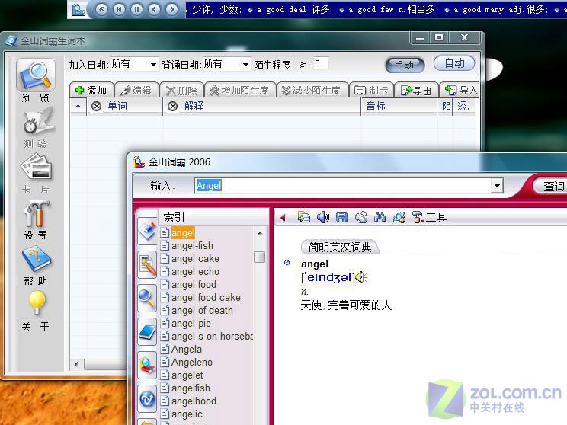Viewport: 567px width, 425px height.
Task: Click the 陌生程度 value field
Action: pyautogui.click(x=320, y=64)
